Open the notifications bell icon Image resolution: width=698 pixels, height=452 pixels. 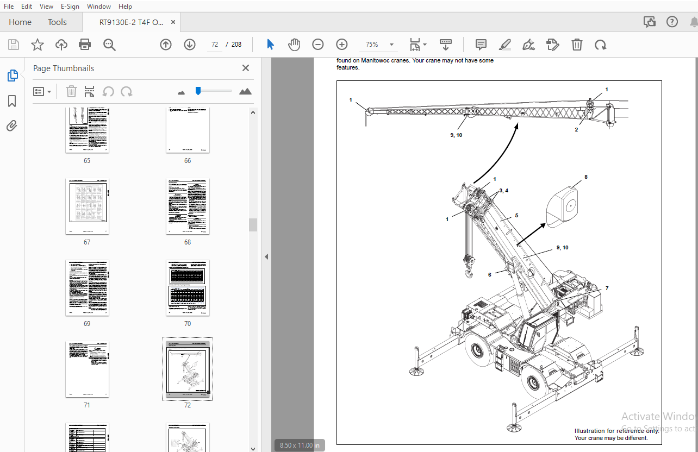pos(694,22)
